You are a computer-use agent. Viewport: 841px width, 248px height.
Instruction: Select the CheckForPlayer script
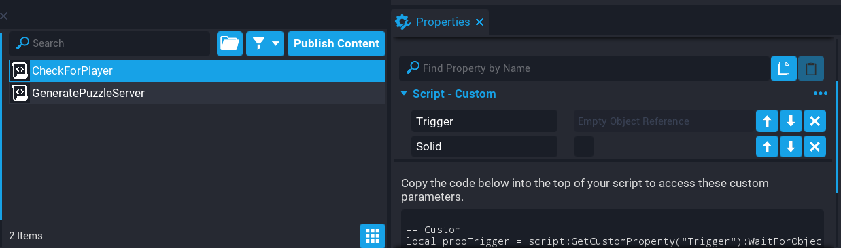197,70
